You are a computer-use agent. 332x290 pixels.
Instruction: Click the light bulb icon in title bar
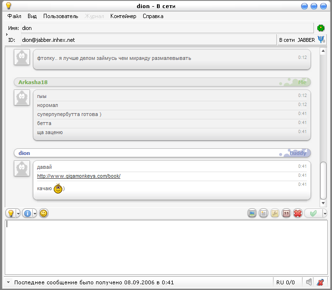tap(9, 6)
